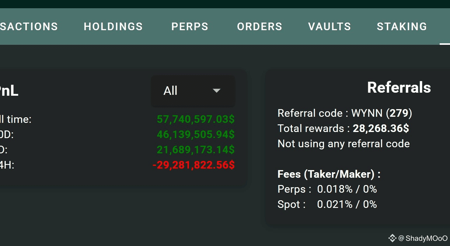This screenshot has height=246, width=450.
Task: Click the referral count 279
Action: [399, 113]
